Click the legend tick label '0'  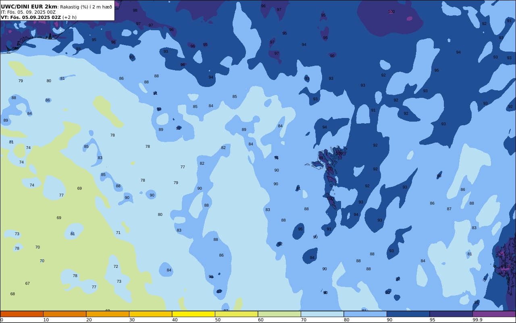[2, 320]
